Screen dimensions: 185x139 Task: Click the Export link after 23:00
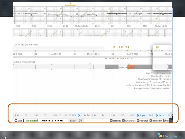141,115
